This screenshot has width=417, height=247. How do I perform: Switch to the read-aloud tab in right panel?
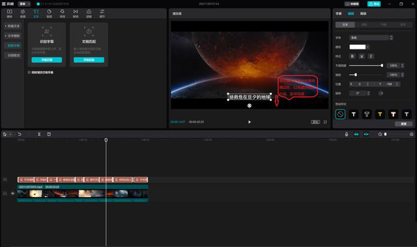(x=364, y=14)
